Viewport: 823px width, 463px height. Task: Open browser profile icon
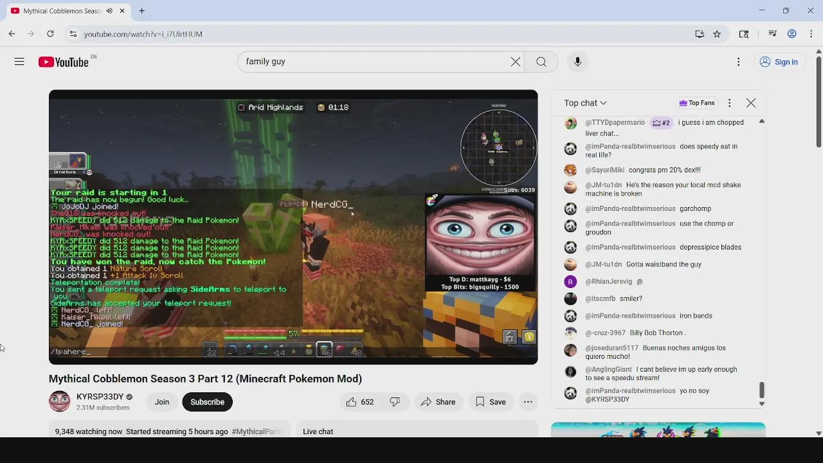(792, 34)
